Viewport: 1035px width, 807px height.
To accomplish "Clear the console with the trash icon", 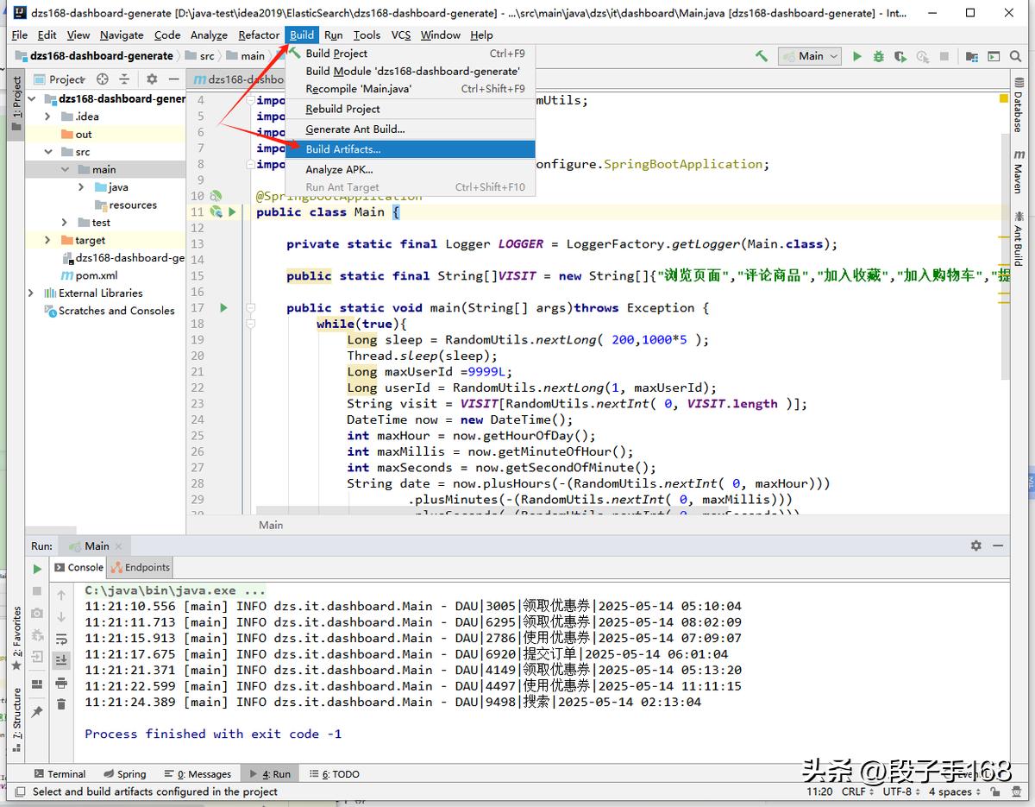I will pyautogui.click(x=61, y=704).
